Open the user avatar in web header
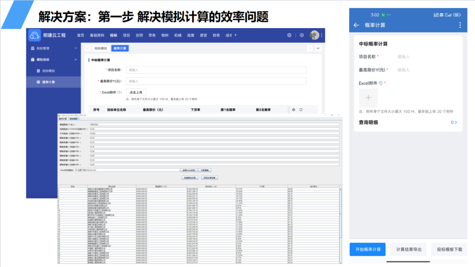This screenshot has height=267, width=475. point(314,35)
